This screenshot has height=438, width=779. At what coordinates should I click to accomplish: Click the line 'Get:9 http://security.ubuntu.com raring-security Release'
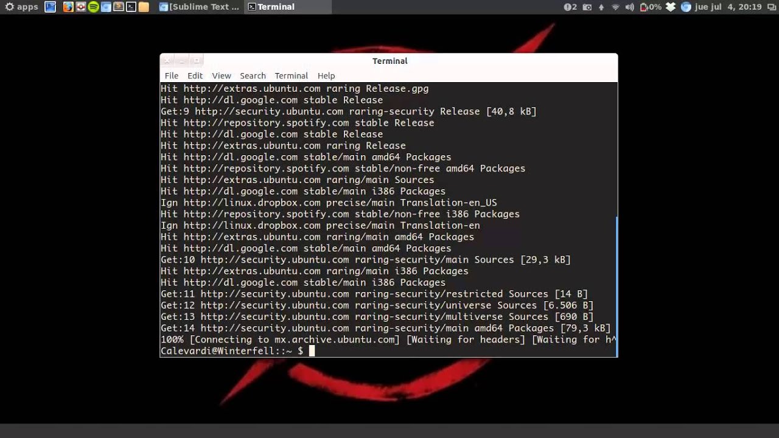[x=348, y=111]
